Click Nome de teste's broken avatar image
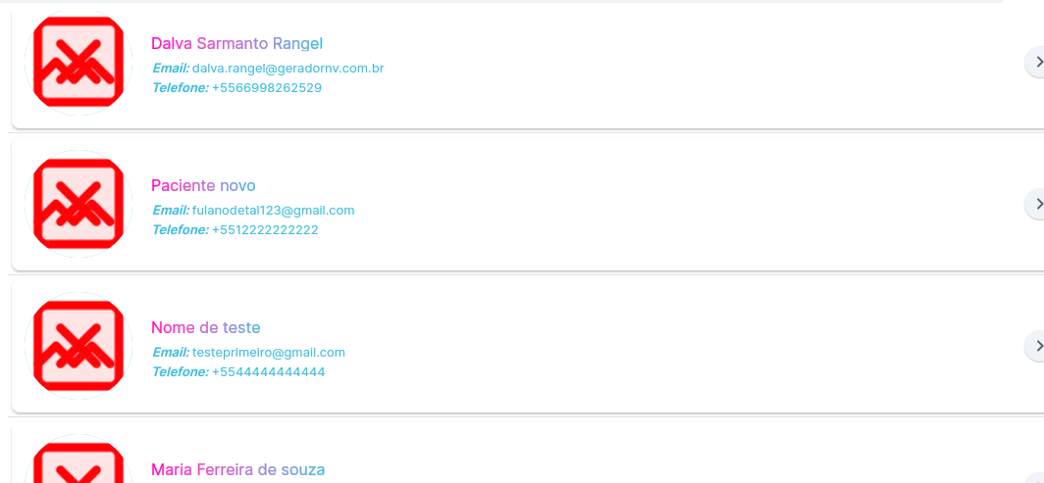The image size is (1044, 483). [78, 346]
